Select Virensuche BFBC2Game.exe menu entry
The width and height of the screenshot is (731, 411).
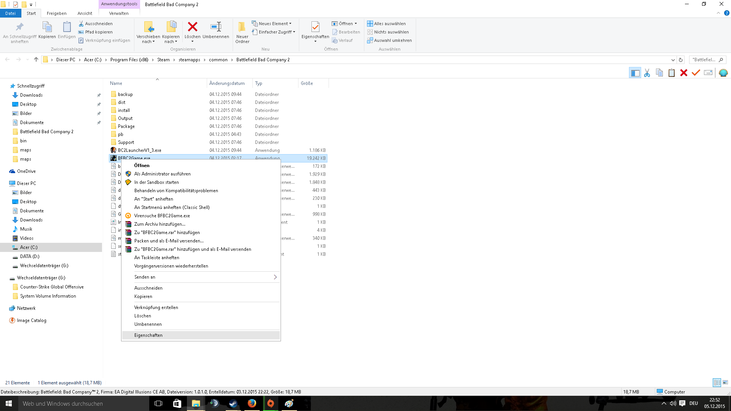201,216
